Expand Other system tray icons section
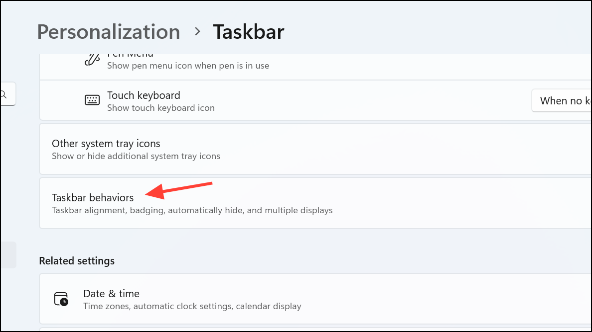This screenshot has height=332, width=592. pyautogui.click(x=315, y=149)
